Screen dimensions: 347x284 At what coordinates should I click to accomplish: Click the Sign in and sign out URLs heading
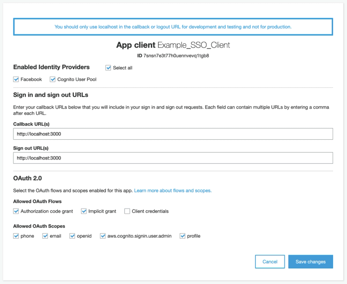[x=51, y=95]
